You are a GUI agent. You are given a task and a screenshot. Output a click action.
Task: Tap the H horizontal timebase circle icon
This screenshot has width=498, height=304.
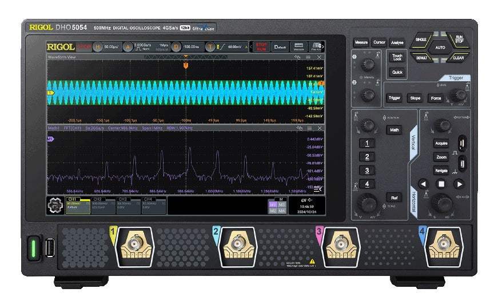point(98,47)
